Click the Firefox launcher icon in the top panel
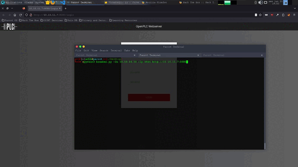 coord(52,3)
